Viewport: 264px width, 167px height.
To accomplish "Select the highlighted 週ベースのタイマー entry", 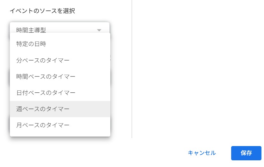I will 60,109.
